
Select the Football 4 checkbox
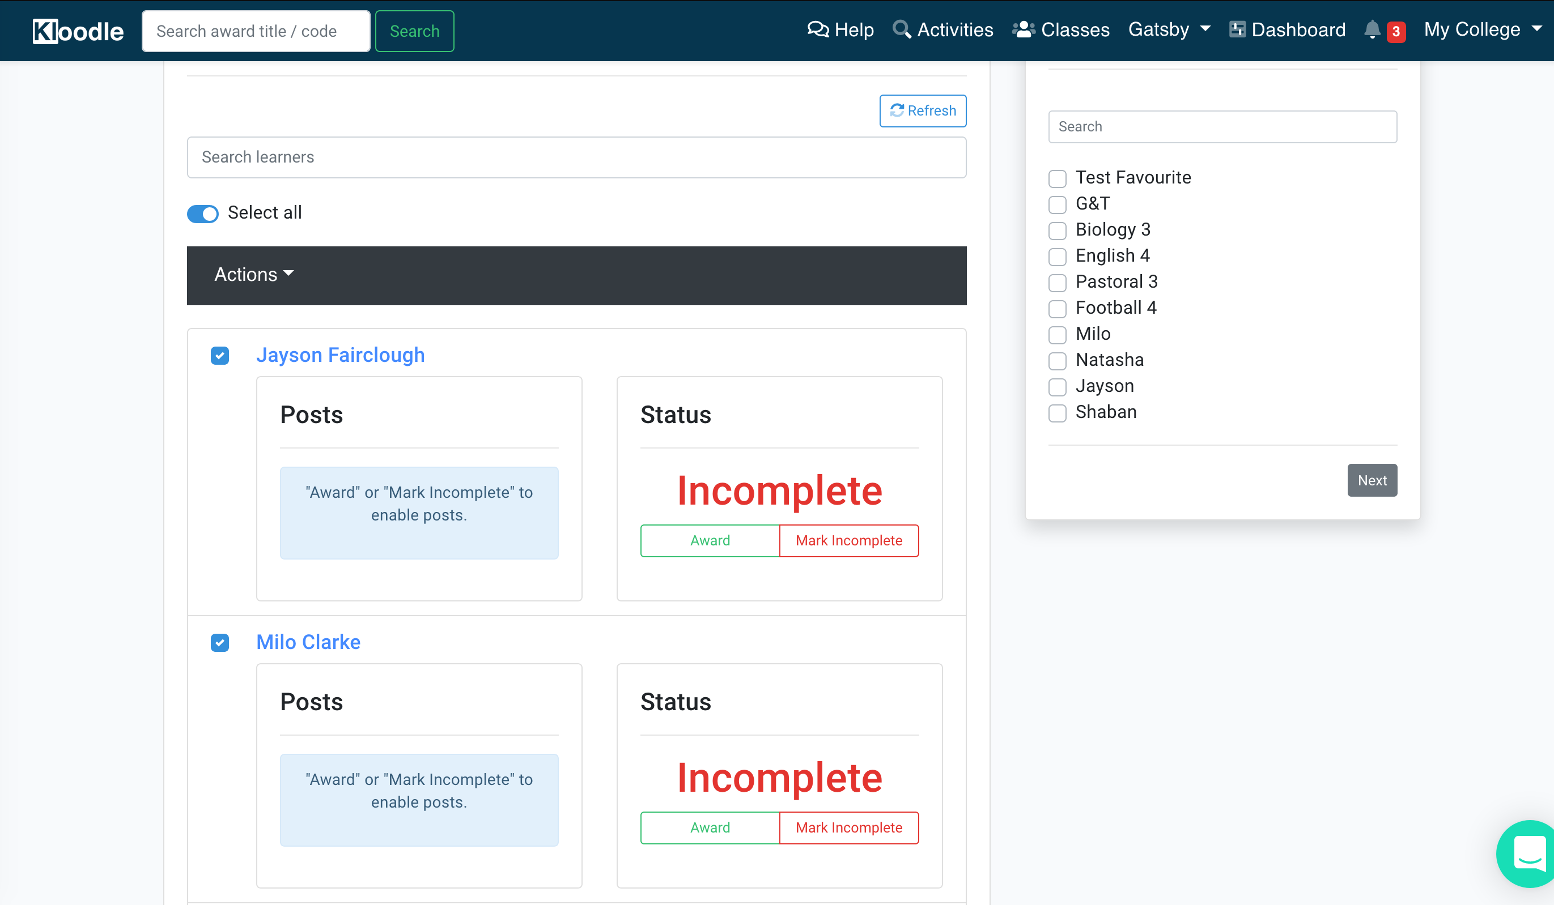point(1058,309)
